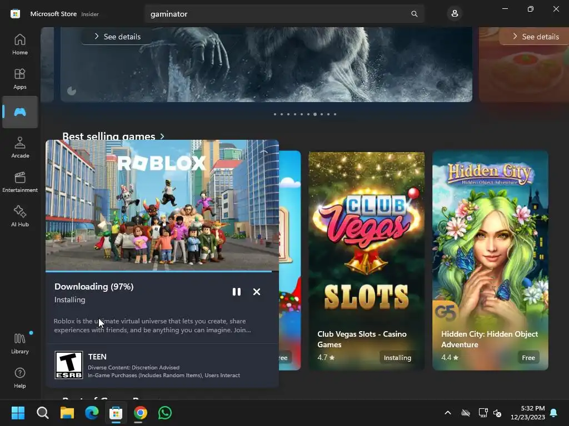Open the Apps section in sidebar
Image resolution: width=569 pixels, height=426 pixels.
20,79
